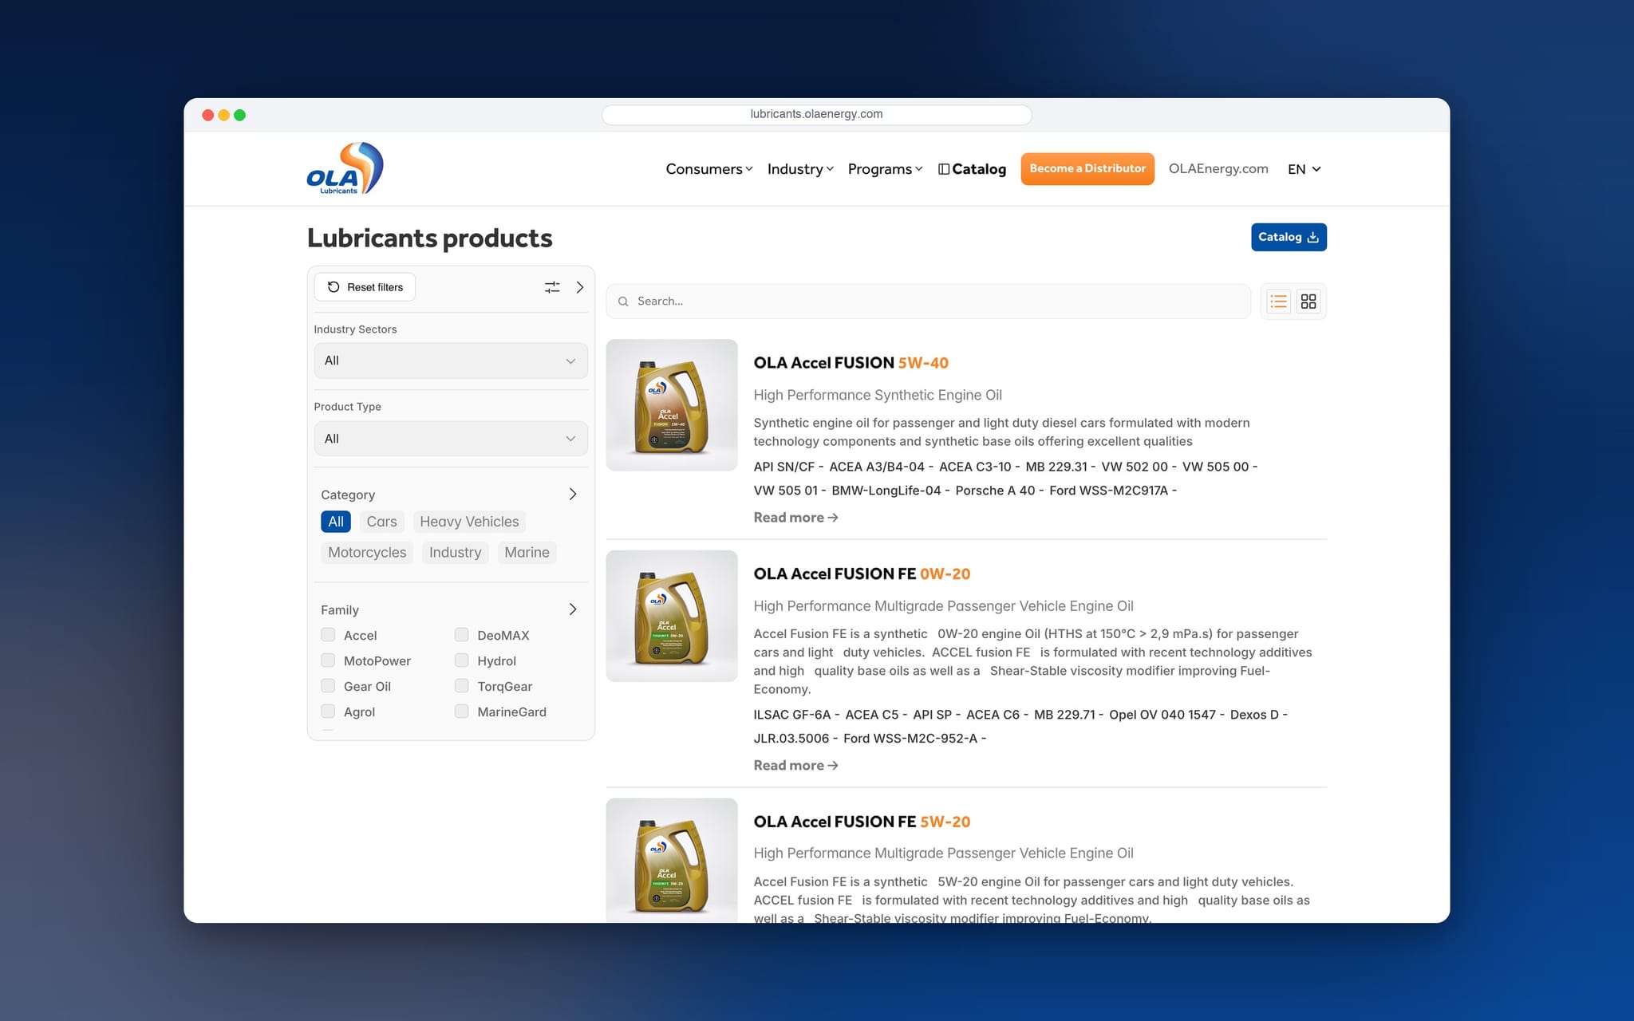Expand the Category section chevron
The height and width of the screenshot is (1021, 1634).
(573, 495)
